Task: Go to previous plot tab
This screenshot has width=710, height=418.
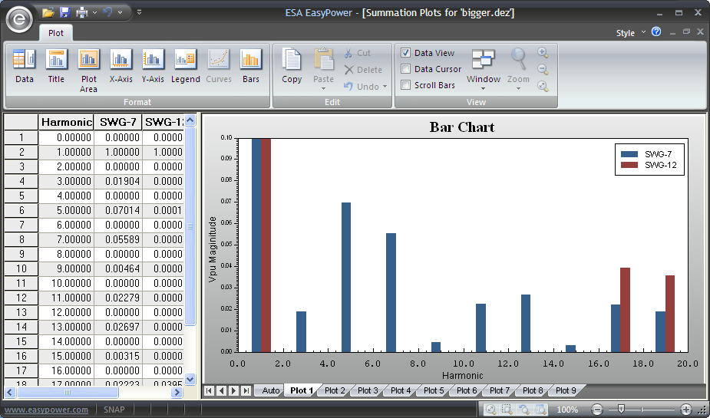Action: [x=221, y=390]
